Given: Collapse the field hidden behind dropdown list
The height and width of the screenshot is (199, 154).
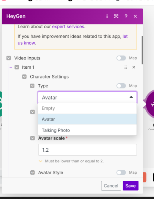Looking at the screenshot, I should pyautogui.click(x=32, y=112).
